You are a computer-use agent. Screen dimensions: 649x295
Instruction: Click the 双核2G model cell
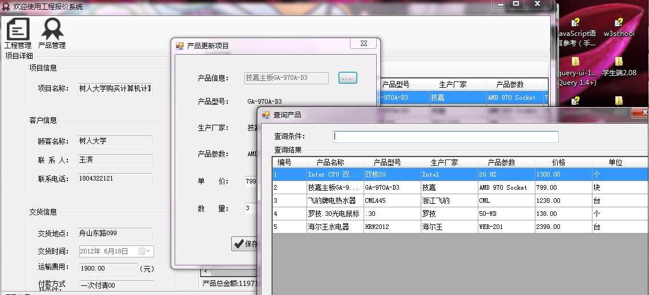pos(392,174)
